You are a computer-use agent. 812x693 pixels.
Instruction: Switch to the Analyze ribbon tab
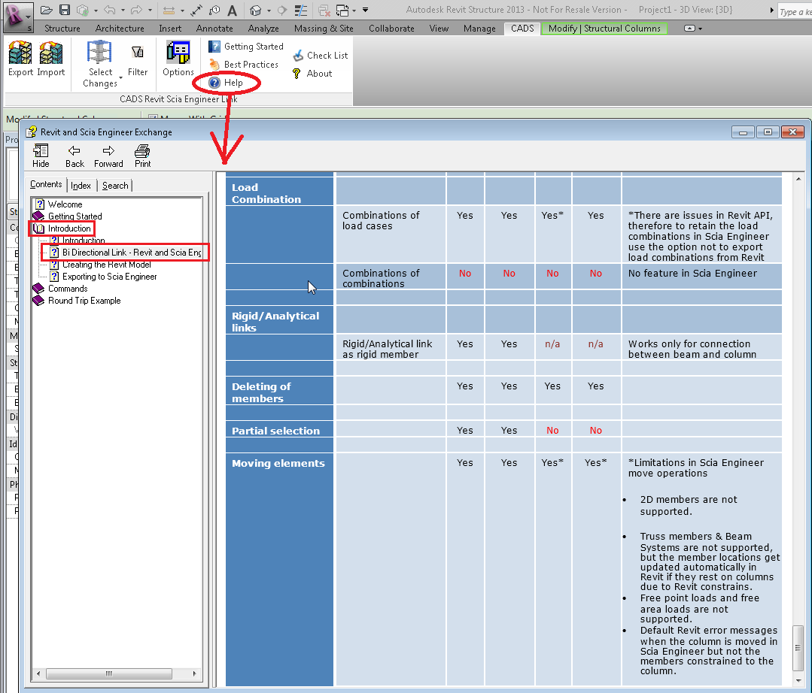263,29
